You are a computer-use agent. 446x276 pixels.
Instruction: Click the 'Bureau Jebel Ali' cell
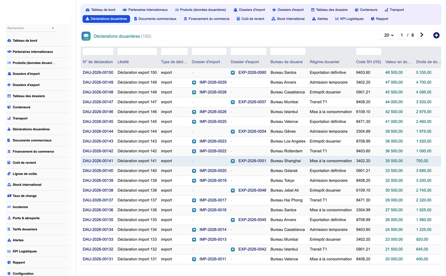click(x=285, y=191)
